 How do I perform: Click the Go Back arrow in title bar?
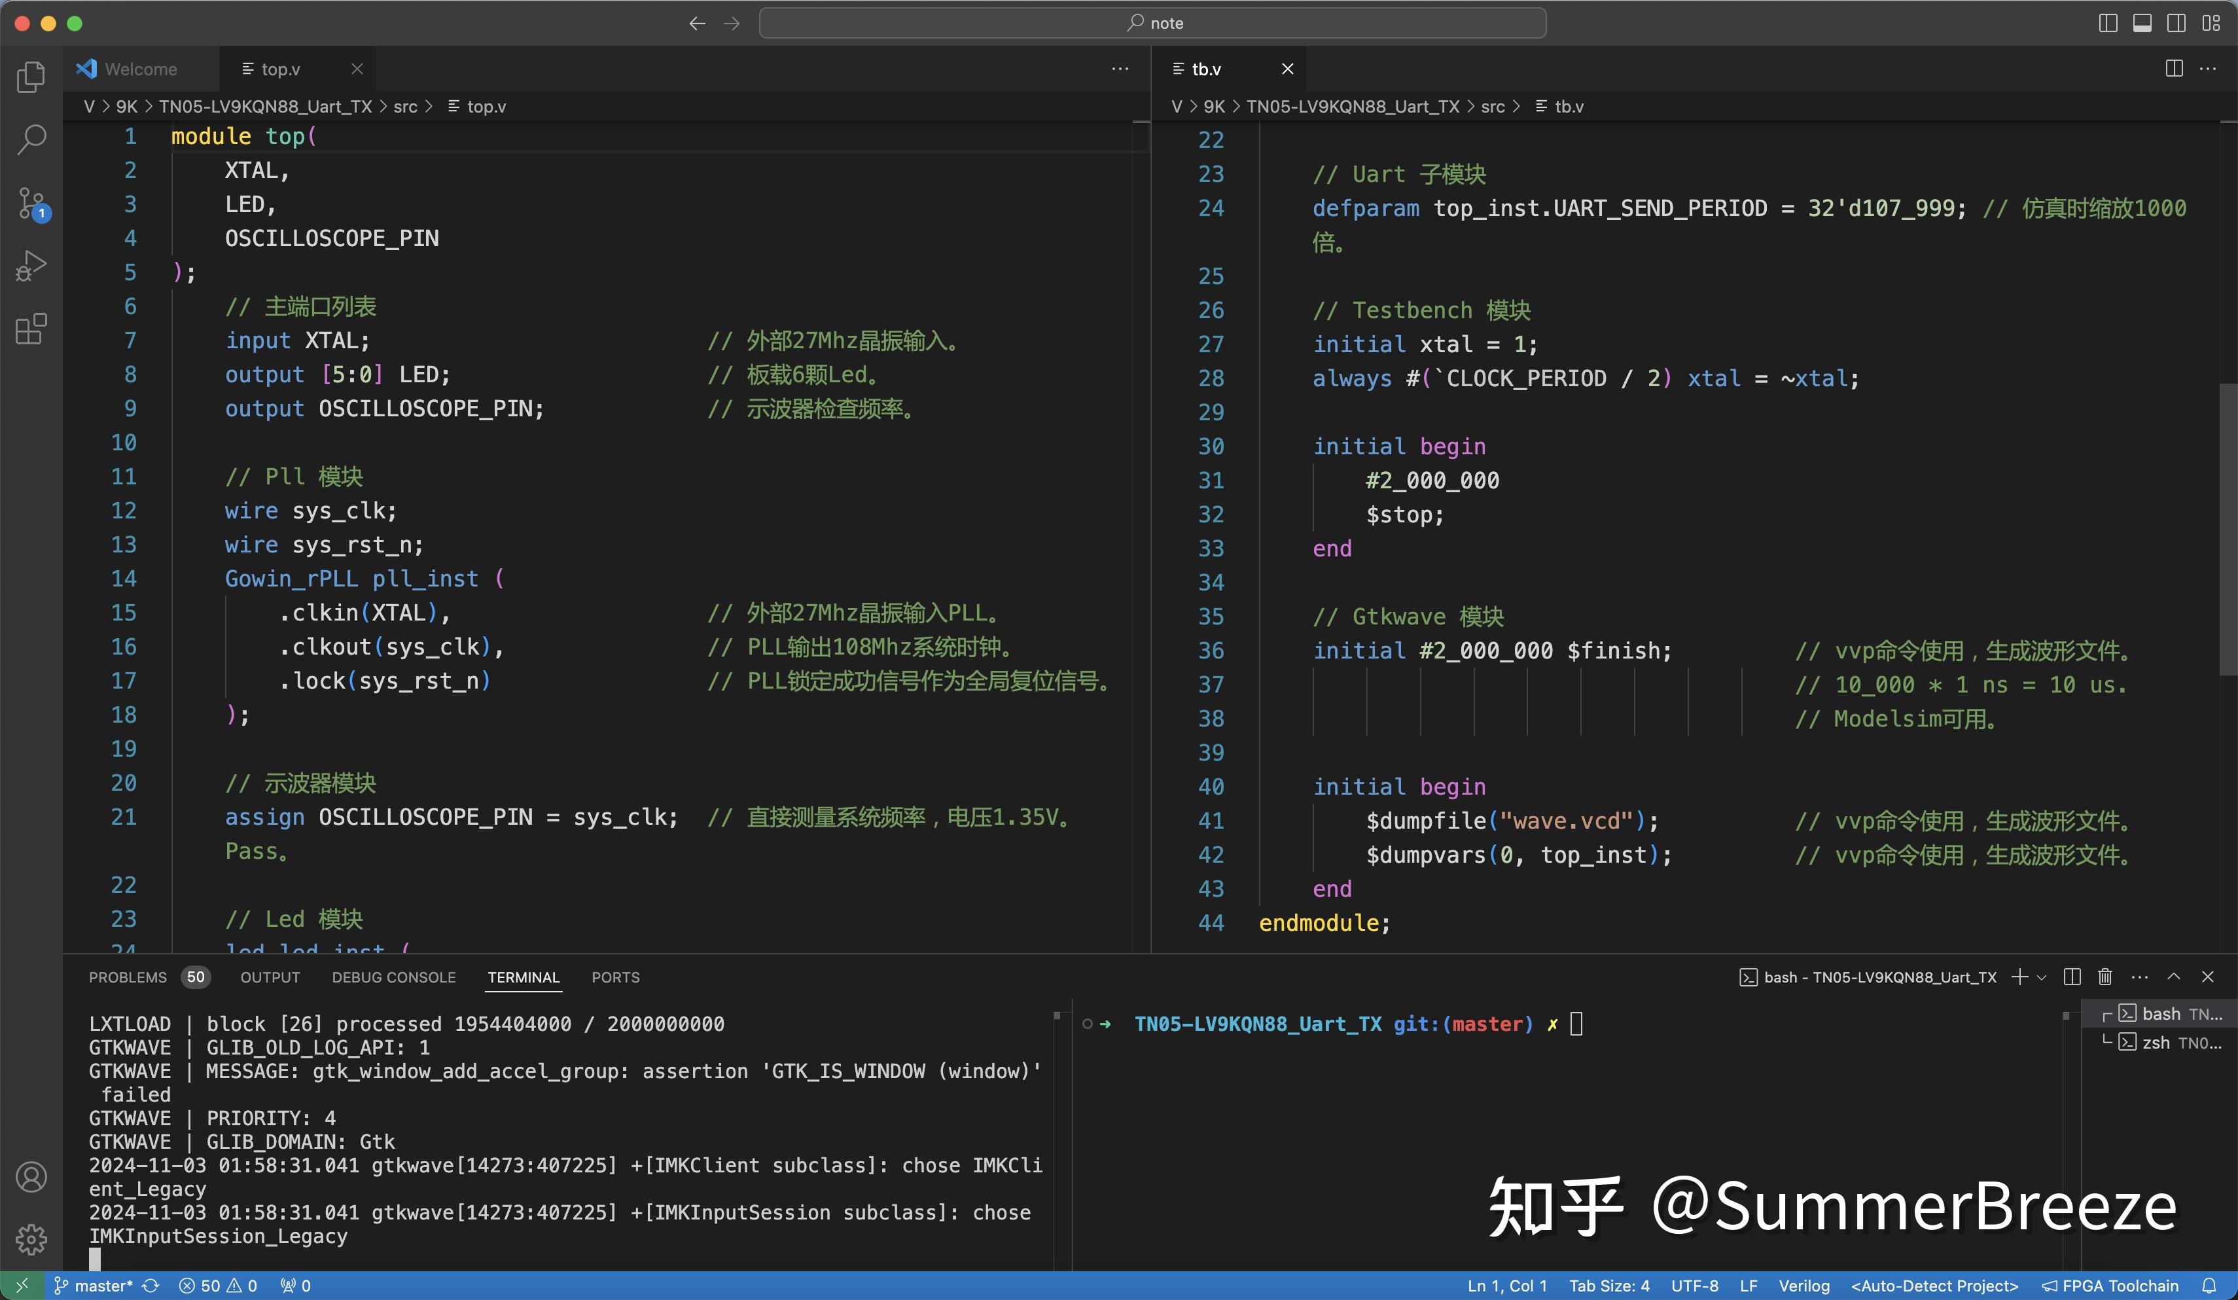[x=697, y=23]
